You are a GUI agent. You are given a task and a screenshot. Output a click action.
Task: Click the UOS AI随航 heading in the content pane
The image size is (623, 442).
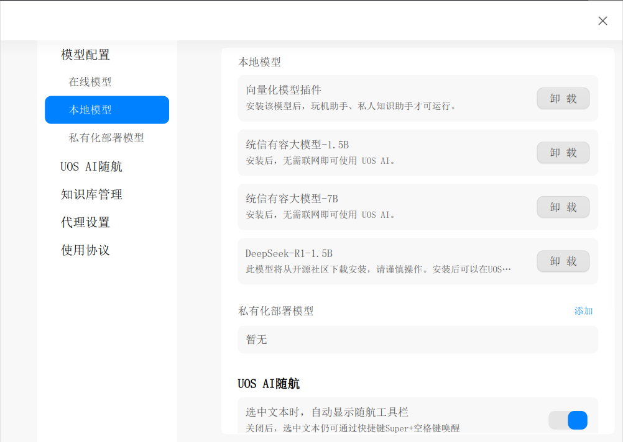pyautogui.click(x=269, y=384)
